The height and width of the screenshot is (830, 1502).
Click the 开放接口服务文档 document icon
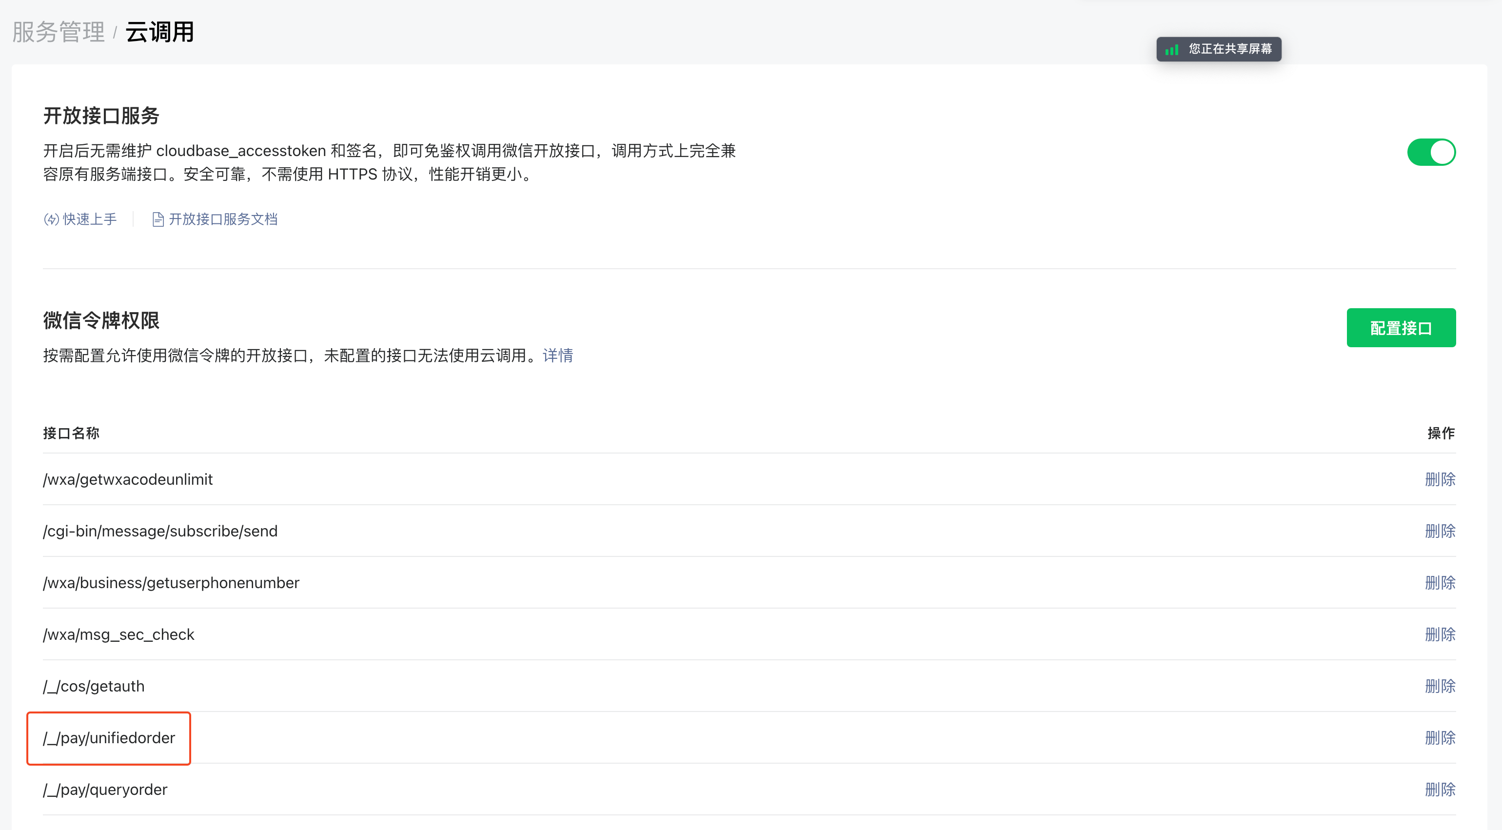tap(158, 219)
